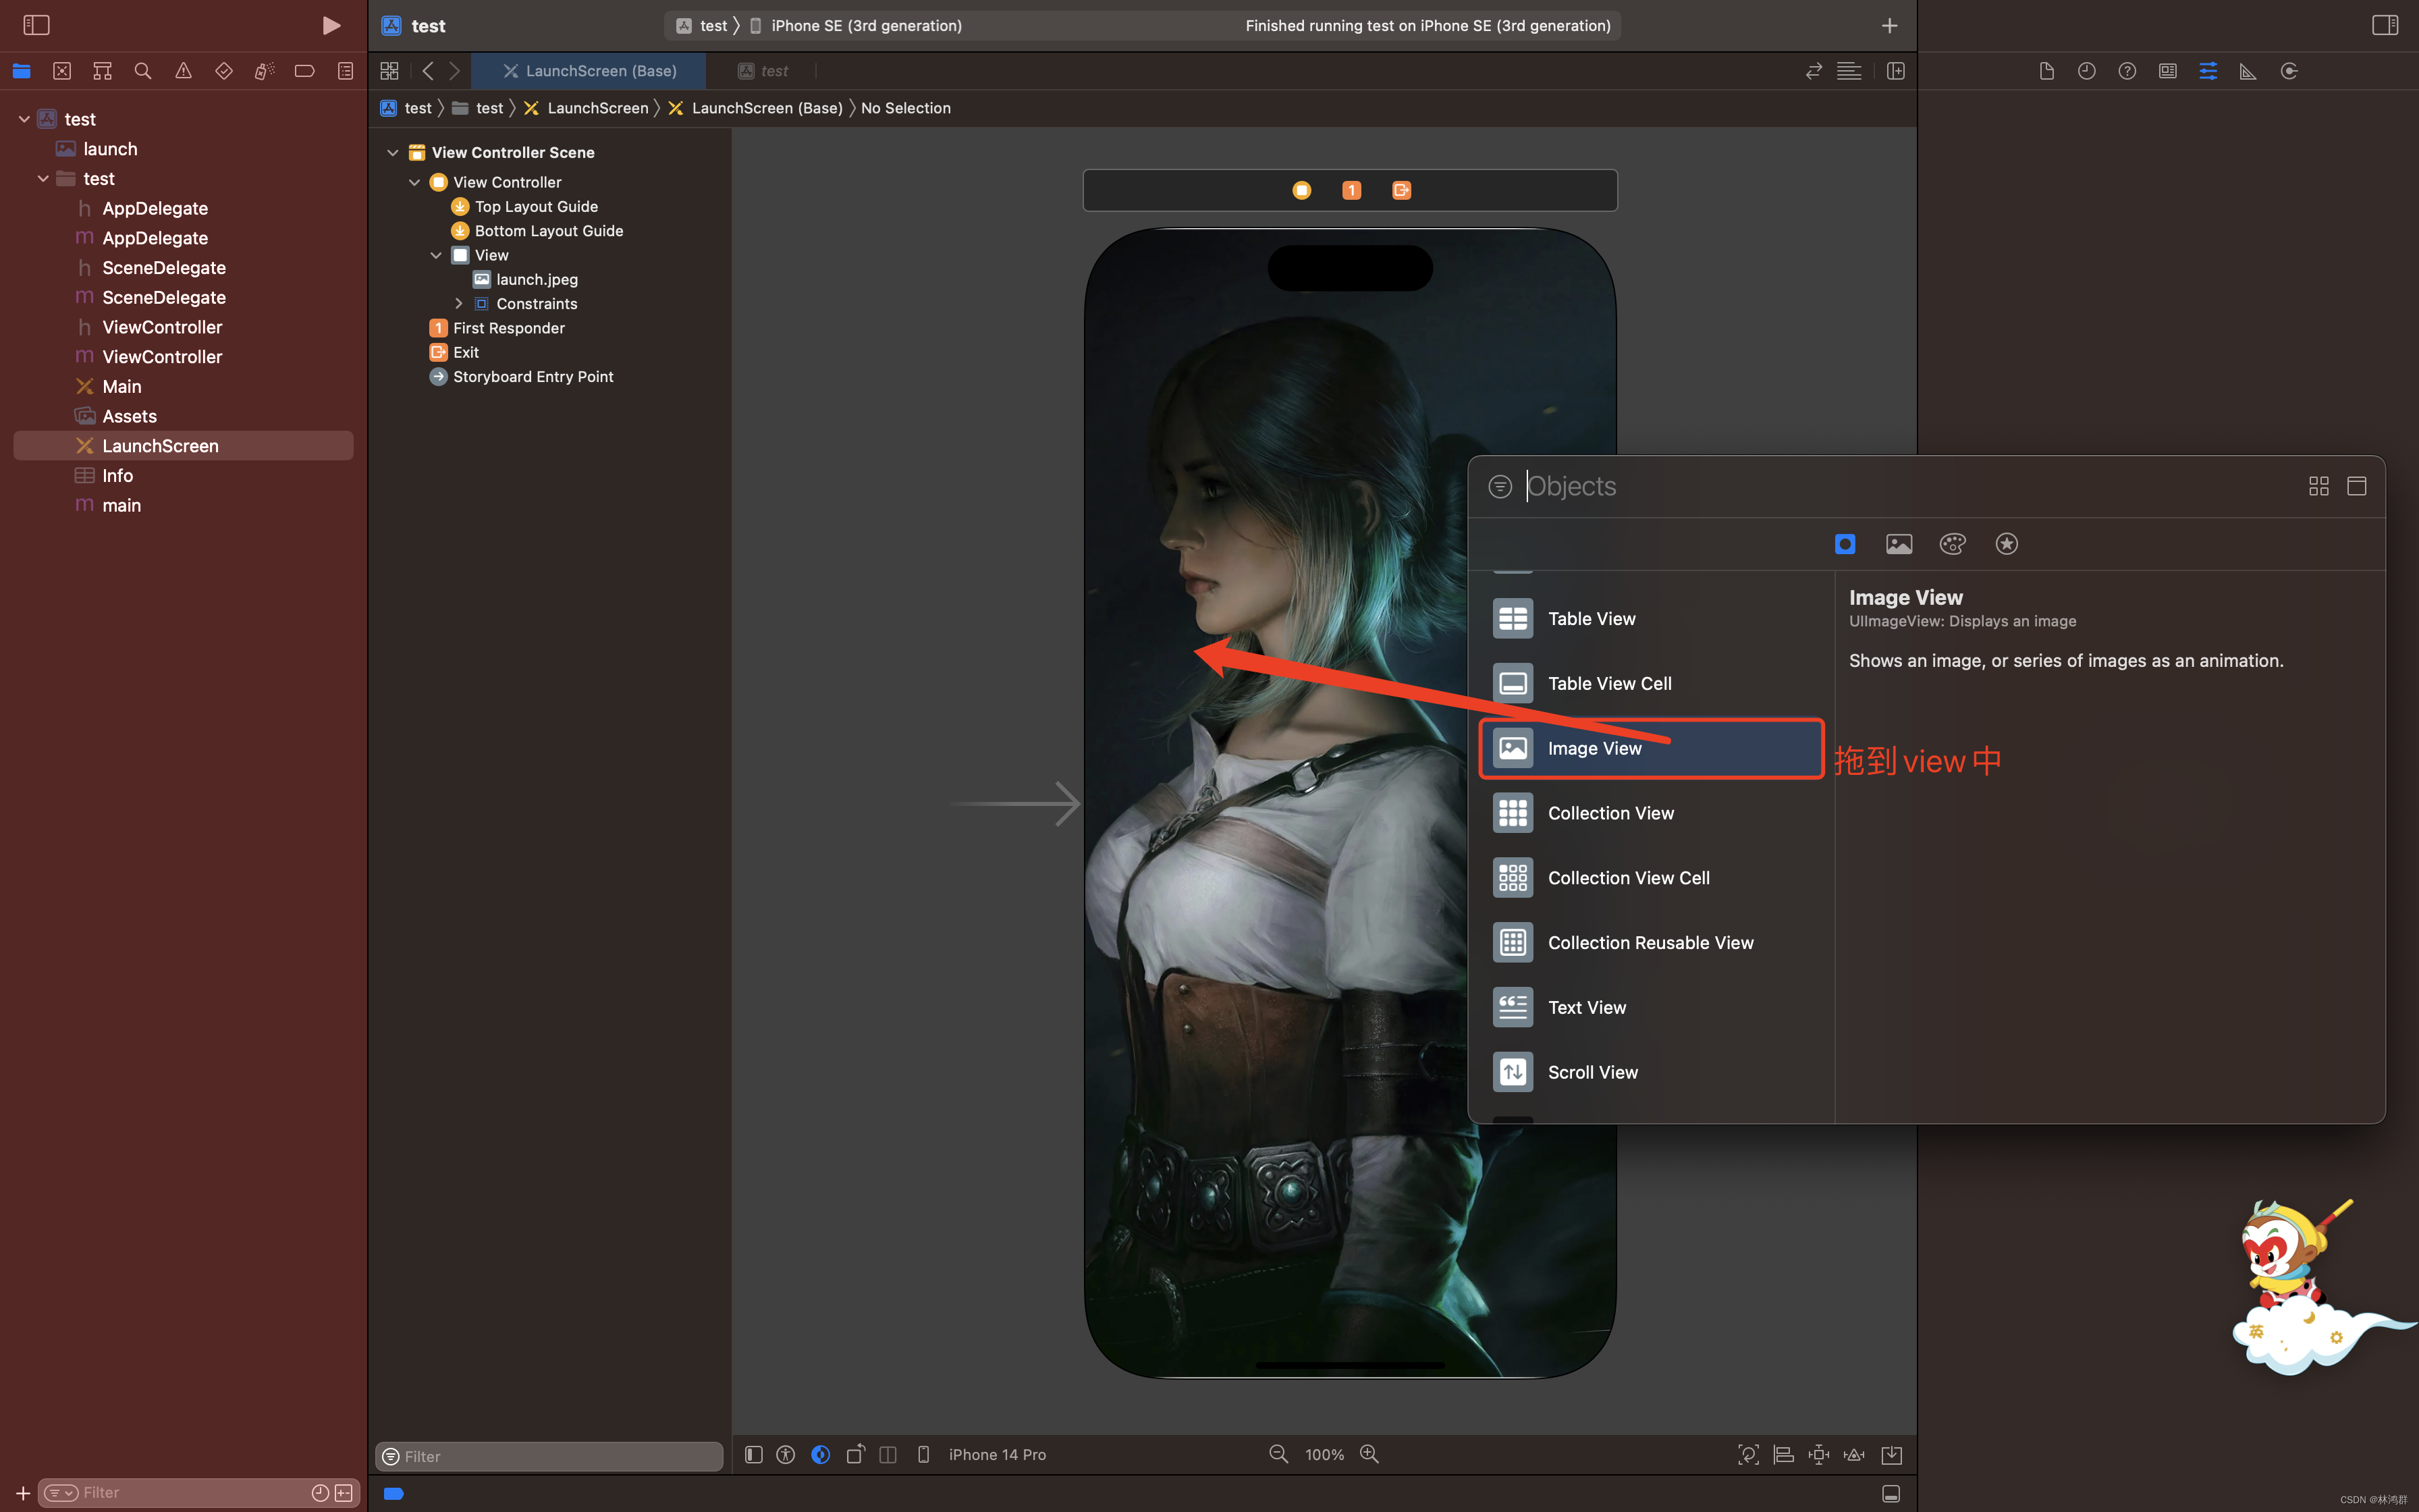Screen dimensions: 2419x1512
Task: Go back in editor history
Action: (x=428, y=71)
